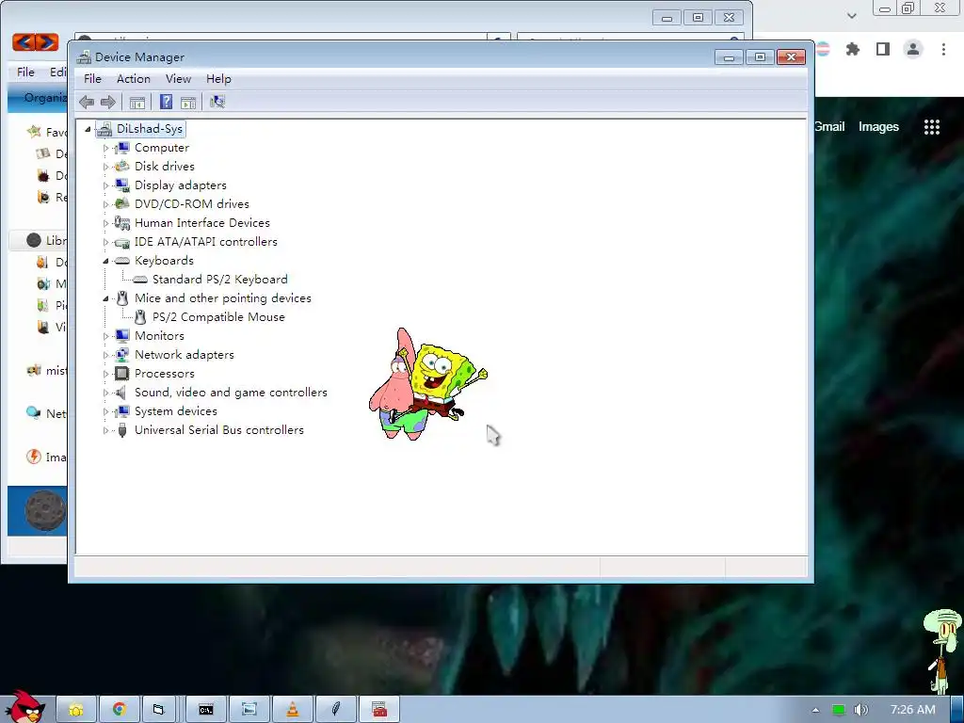
Task: Show hidden system tray icons
Action: point(815,710)
